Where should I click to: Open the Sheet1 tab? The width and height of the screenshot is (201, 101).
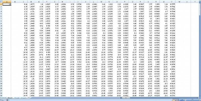(x=10, y=98)
